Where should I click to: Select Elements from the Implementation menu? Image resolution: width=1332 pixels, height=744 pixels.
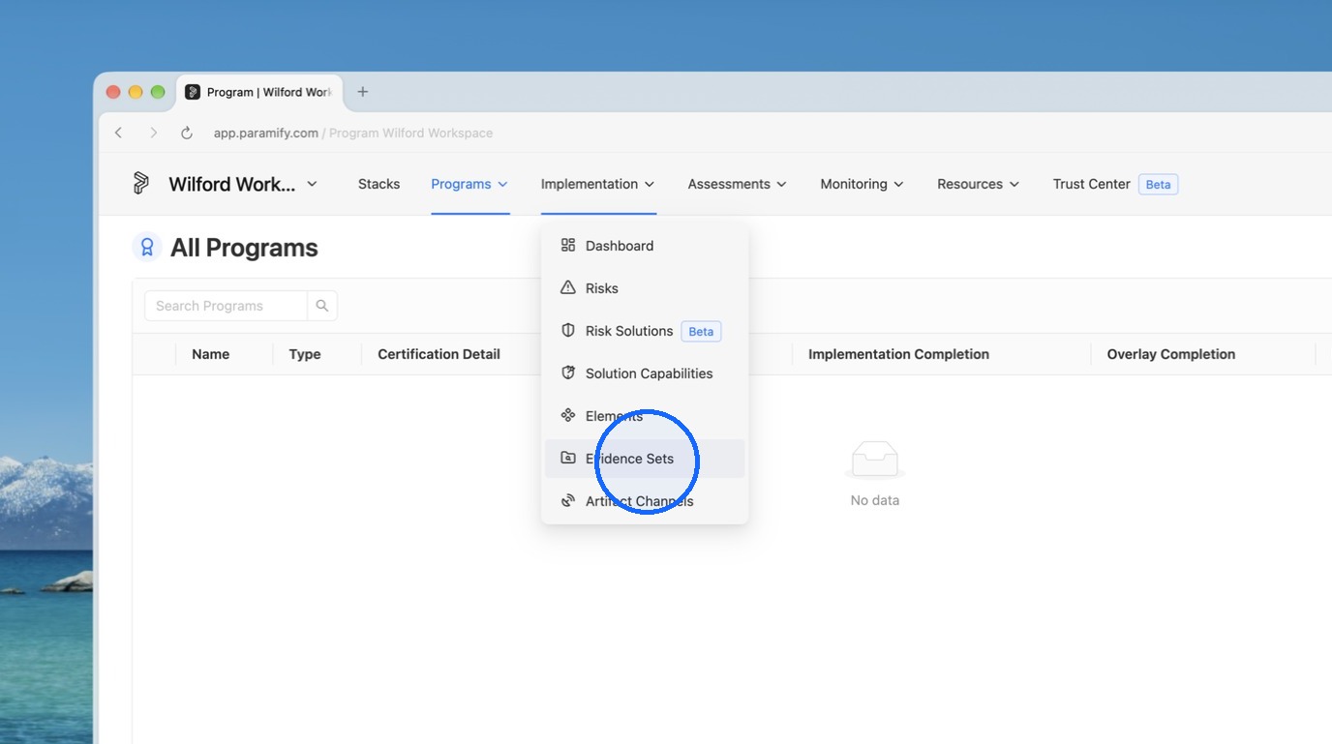(x=645, y=416)
